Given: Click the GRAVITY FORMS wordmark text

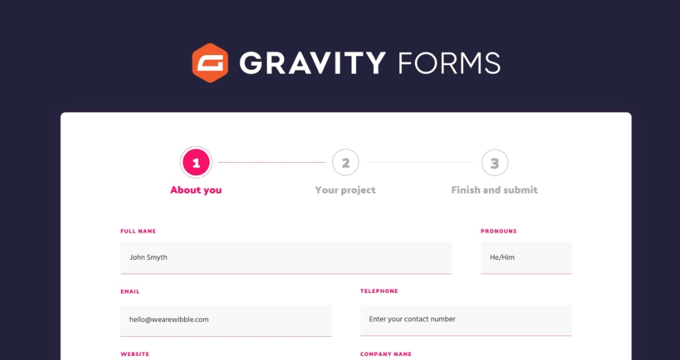Looking at the screenshot, I should click(x=370, y=63).
